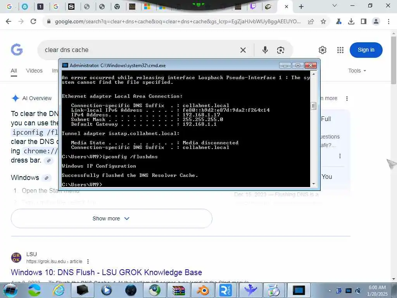This screenshot has height=298, width=397.
Task: Switch to the Chrome taskbar button
Action: pyautogui.click(x=155, y=290)
